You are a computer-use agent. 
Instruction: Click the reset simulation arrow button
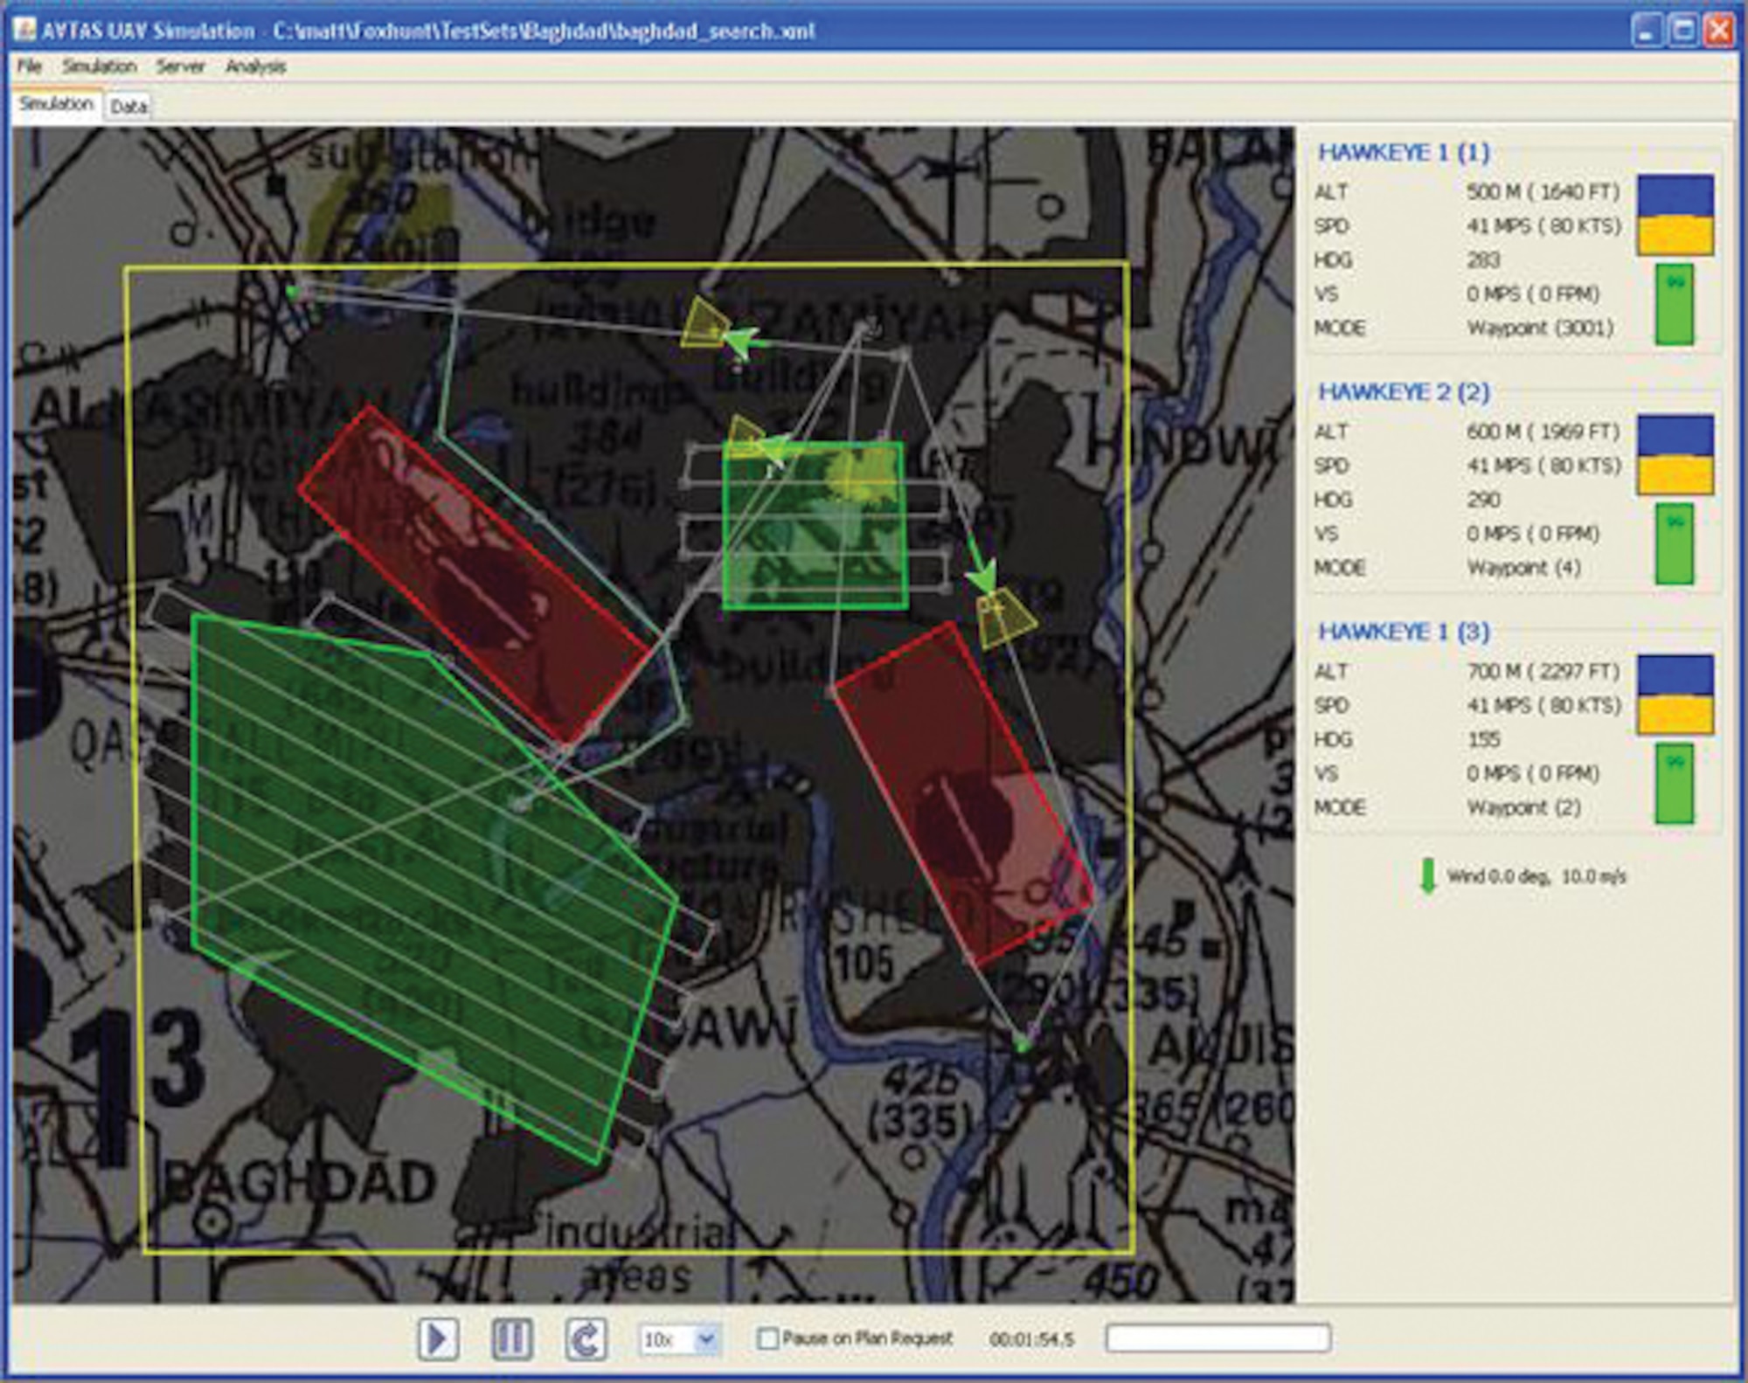pos(586,1338)
